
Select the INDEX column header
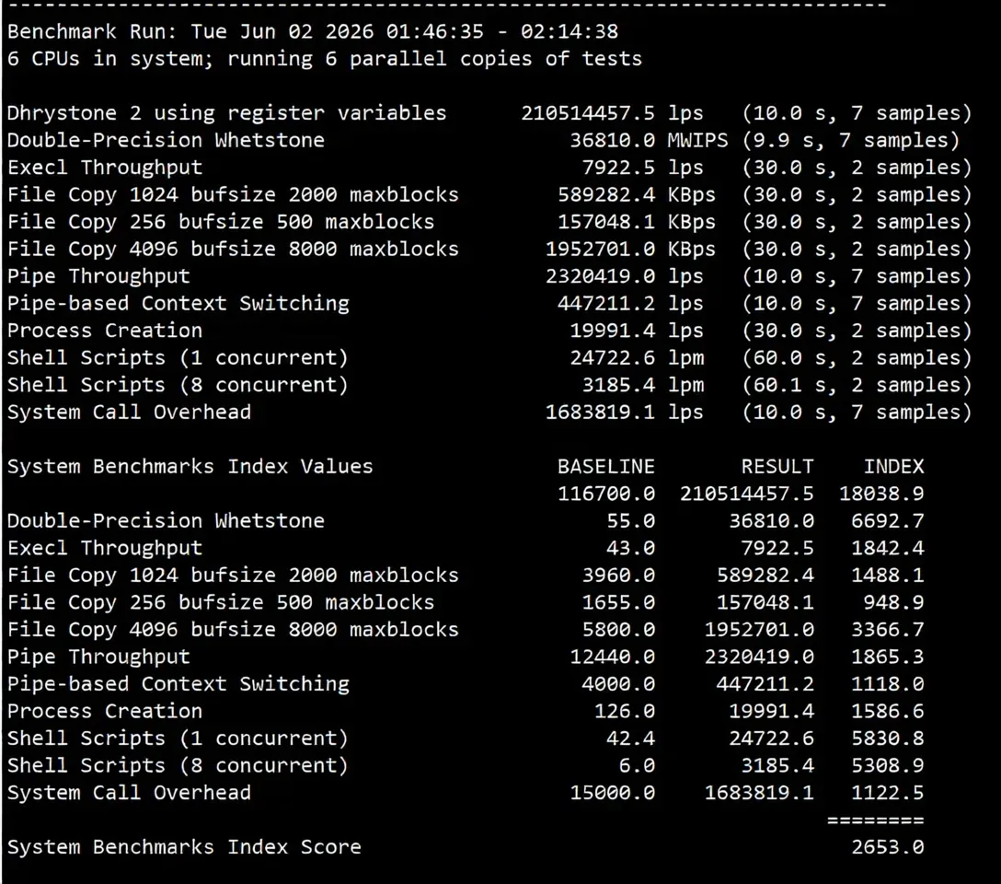pos(893,466)
